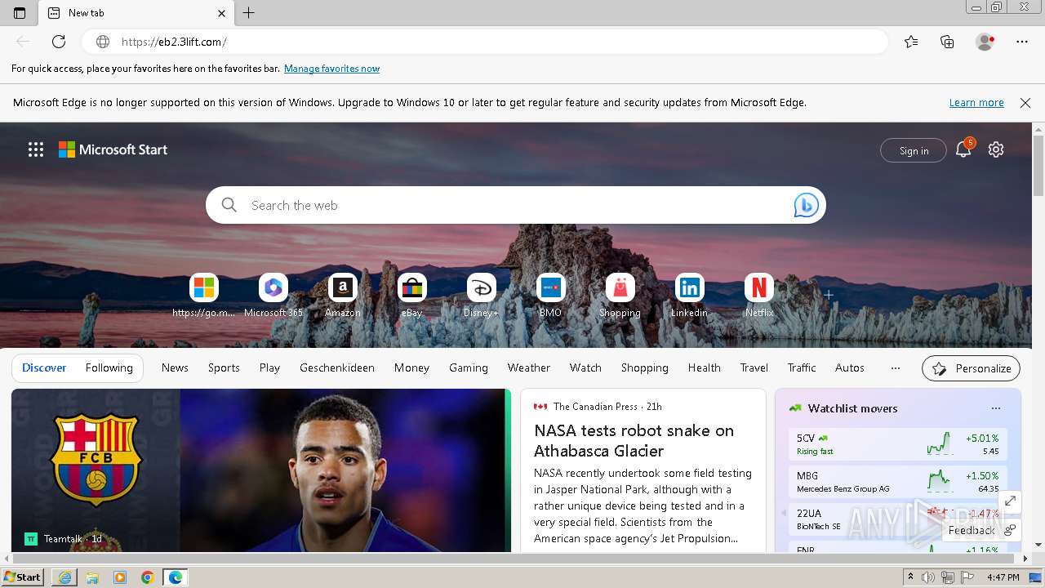
Task: Open the BMO quick link
Action: coord(551,296)
